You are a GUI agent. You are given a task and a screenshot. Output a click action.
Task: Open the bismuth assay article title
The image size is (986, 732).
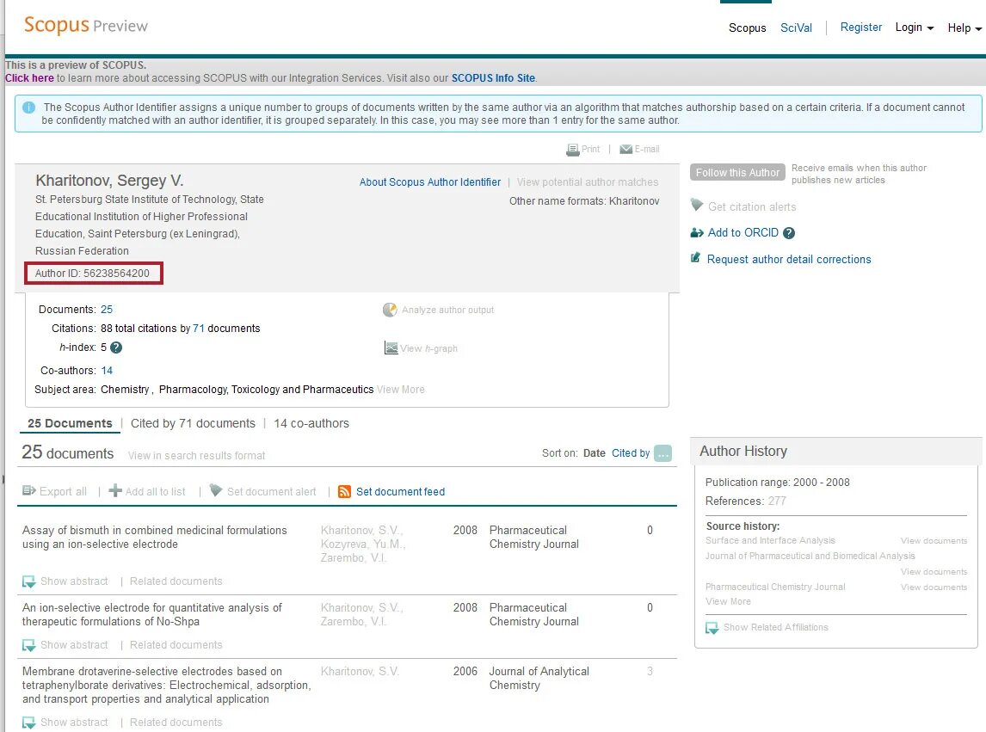click(155, 537)
